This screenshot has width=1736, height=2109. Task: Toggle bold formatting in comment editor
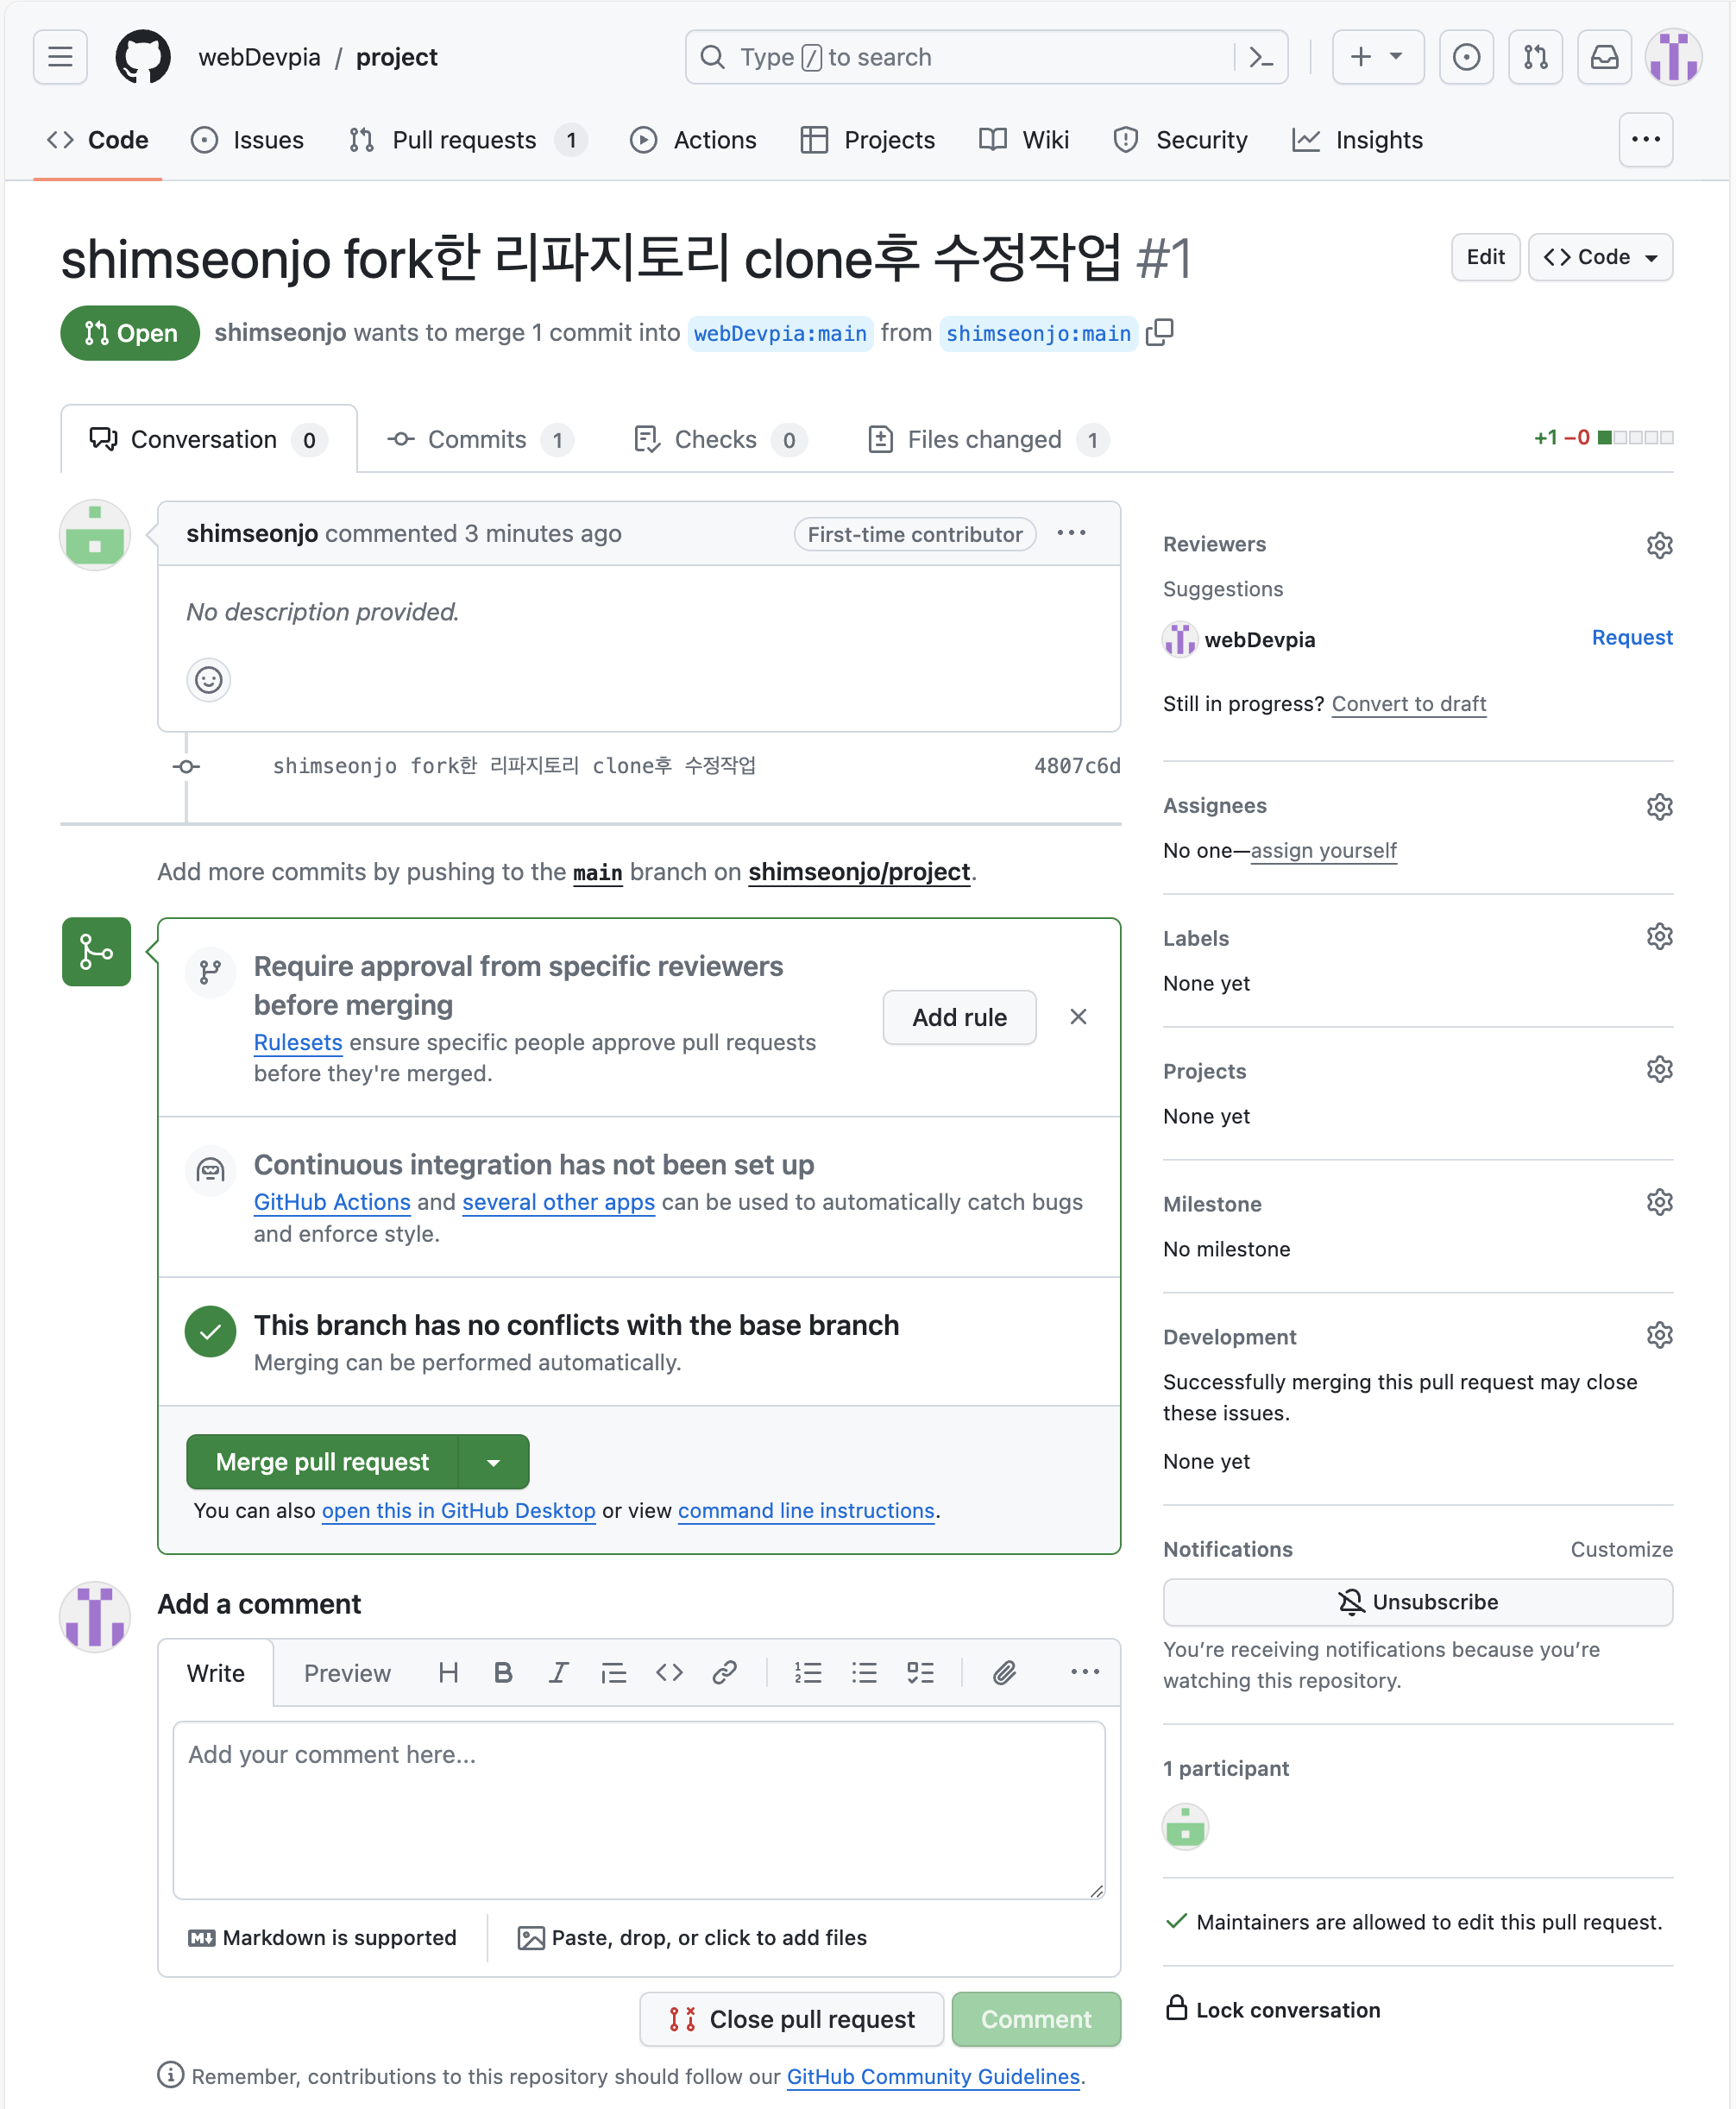tap(503, 1672)
